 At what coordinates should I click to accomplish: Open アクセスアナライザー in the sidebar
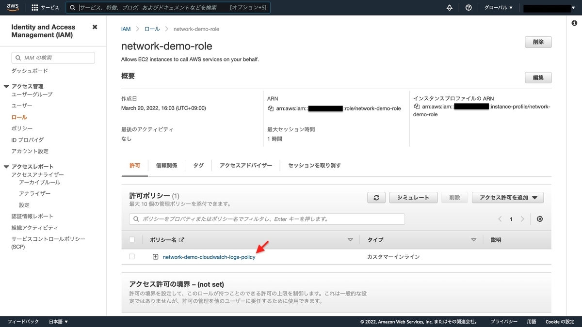point(38,174)
